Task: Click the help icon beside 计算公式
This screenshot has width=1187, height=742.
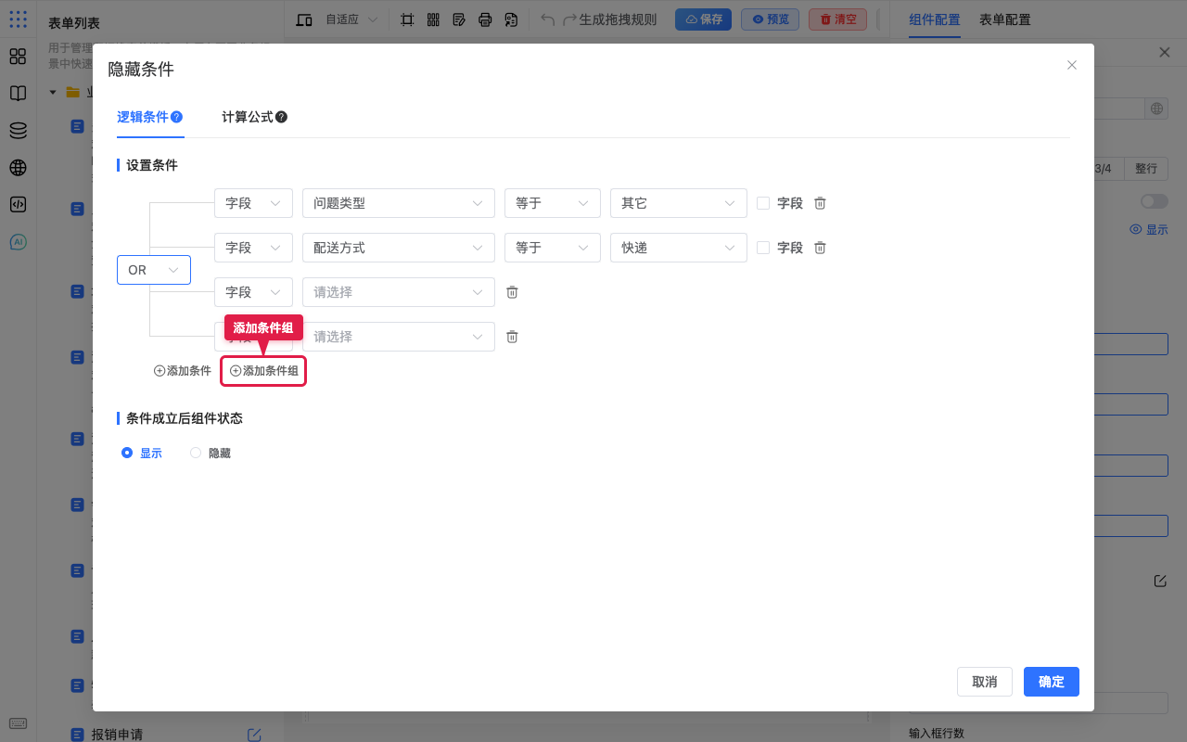Action: click(x=281, y=117)
